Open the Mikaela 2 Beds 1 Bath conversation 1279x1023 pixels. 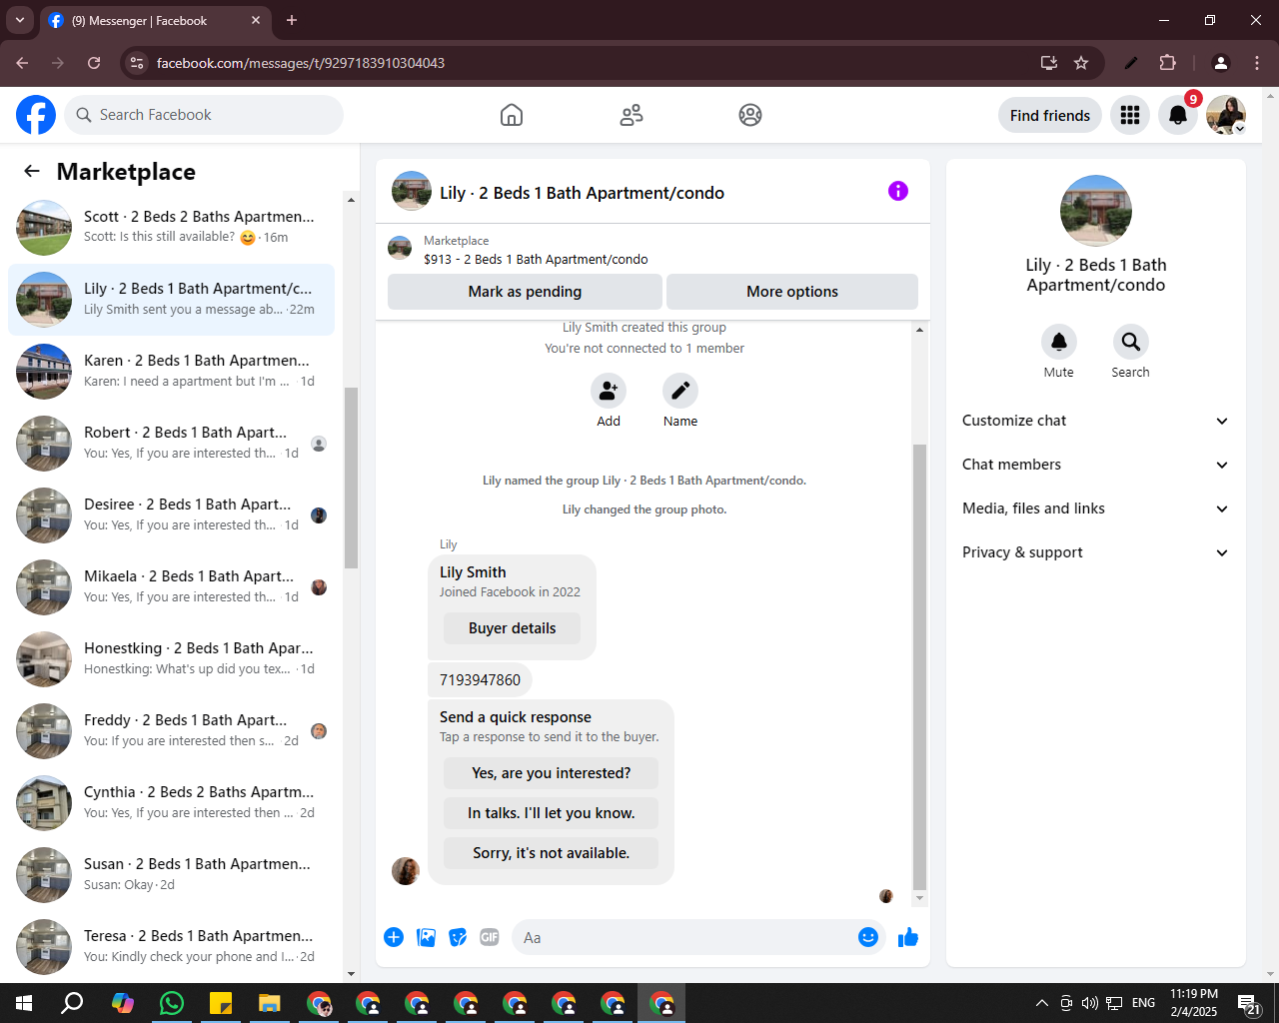click(171, 586)
